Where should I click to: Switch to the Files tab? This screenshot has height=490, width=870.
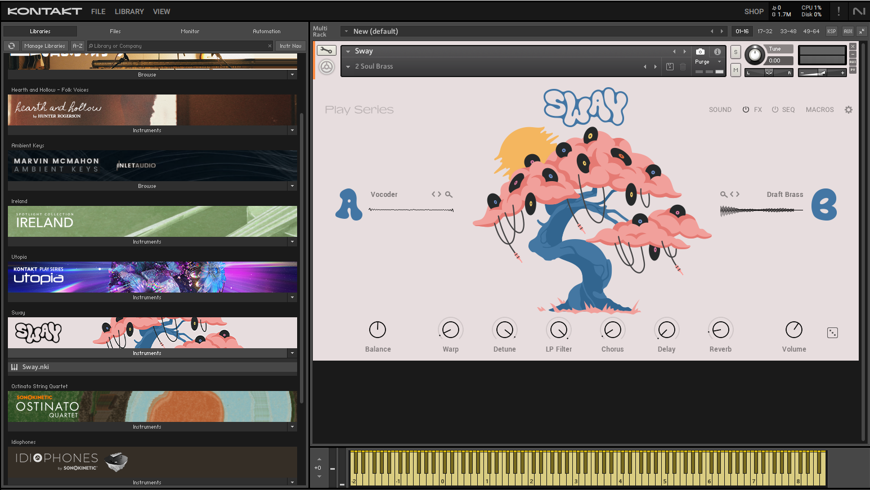coord(115,31)
